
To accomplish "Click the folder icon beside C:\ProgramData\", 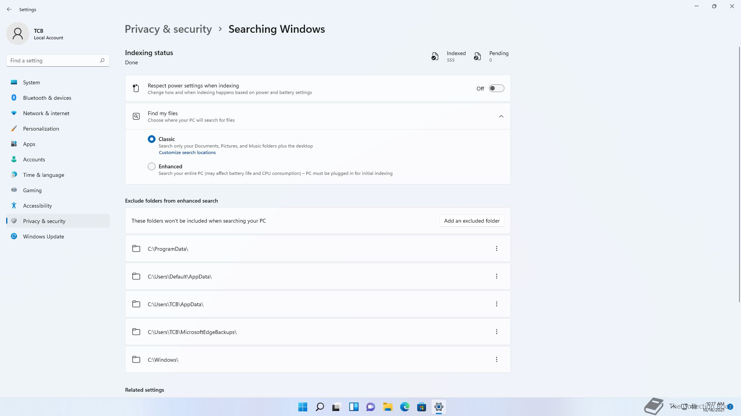I will tap(136, 248).
